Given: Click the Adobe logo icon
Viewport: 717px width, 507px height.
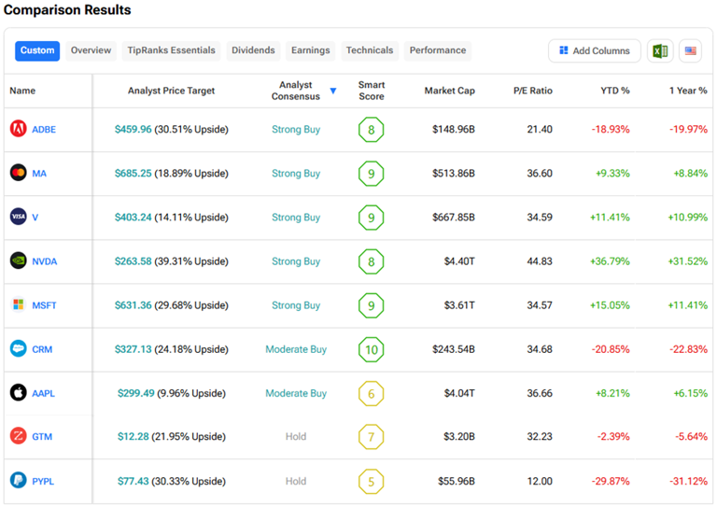Looking at the screenshot, I should (18, 129).
